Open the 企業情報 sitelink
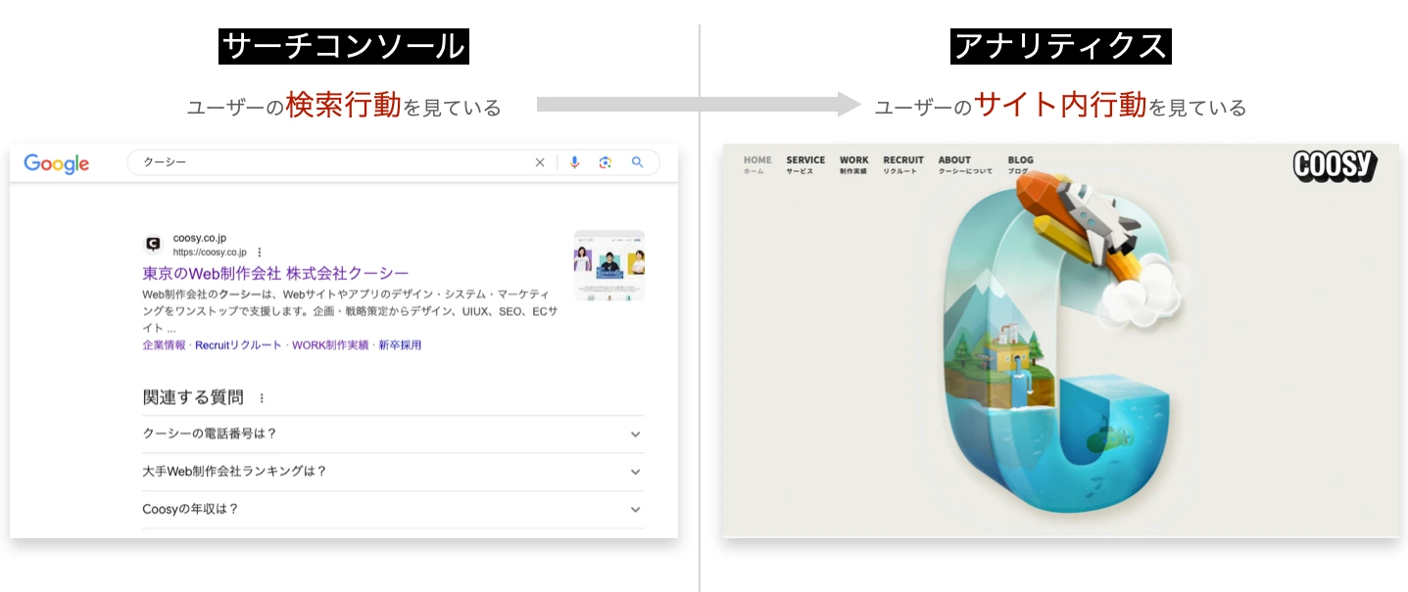Viewport: 1408px width, 592px height. (164, 345)
